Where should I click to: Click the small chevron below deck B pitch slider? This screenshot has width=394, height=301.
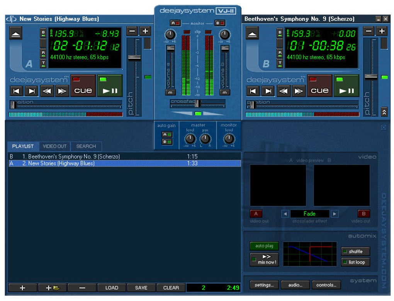click(x=384, y=111)
